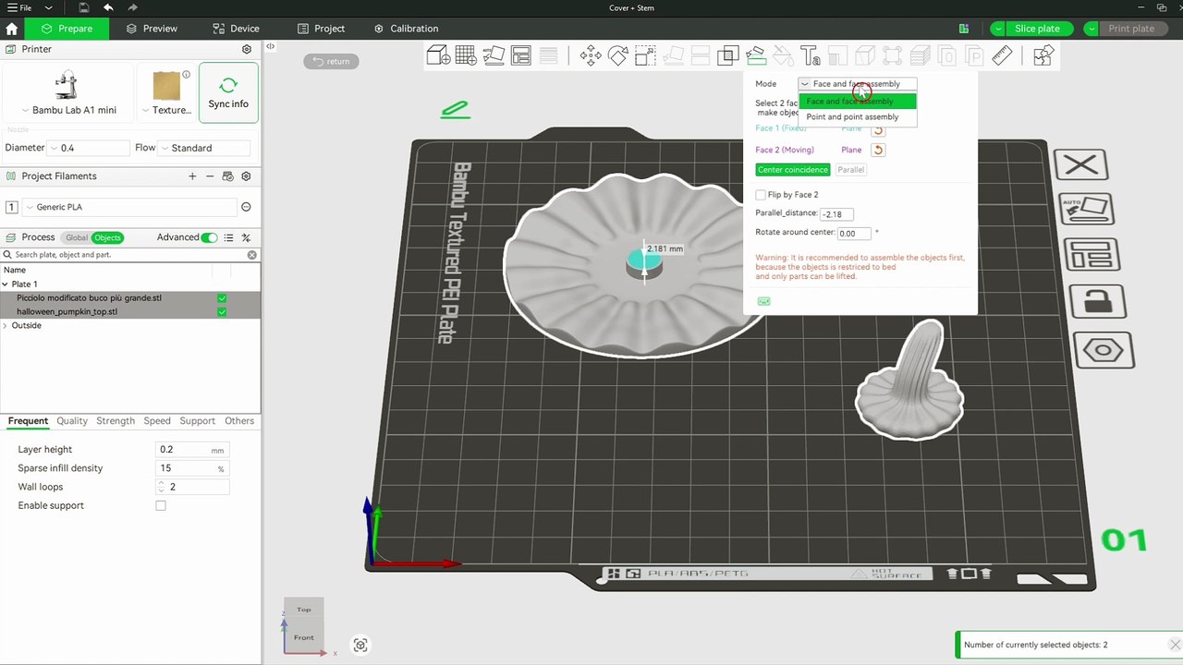Tick the Enable support checkbox
This screenshot has height=665, width=1183.
(161, 505)
